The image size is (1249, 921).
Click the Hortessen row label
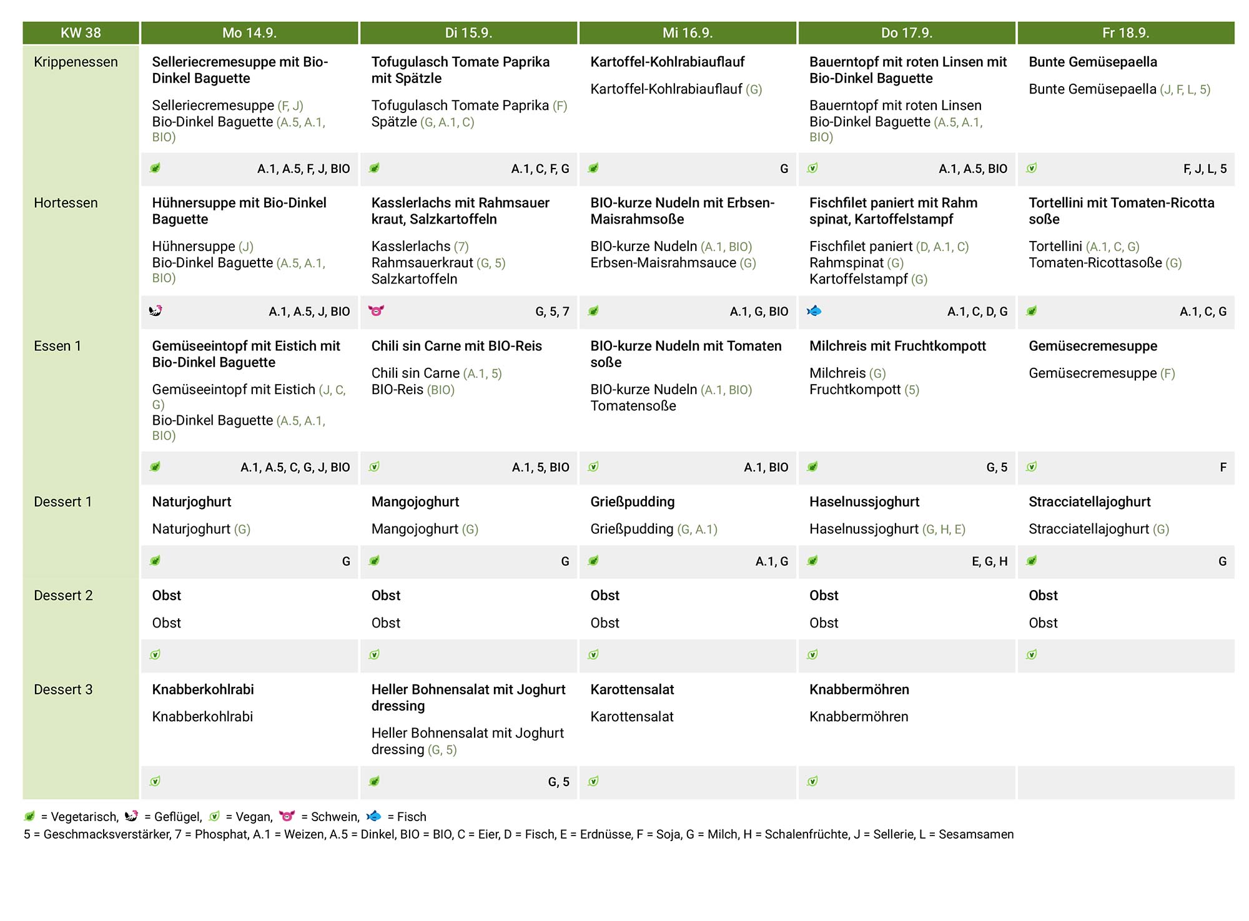pyautogui.click(x=66, y=203)
